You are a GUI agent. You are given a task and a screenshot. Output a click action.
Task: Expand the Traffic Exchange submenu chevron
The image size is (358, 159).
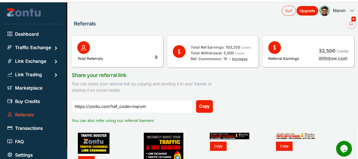coord(56,48)
